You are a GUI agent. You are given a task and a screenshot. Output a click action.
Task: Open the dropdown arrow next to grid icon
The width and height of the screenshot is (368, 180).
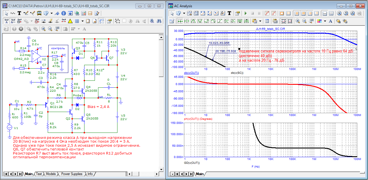[x=82, y=21]
